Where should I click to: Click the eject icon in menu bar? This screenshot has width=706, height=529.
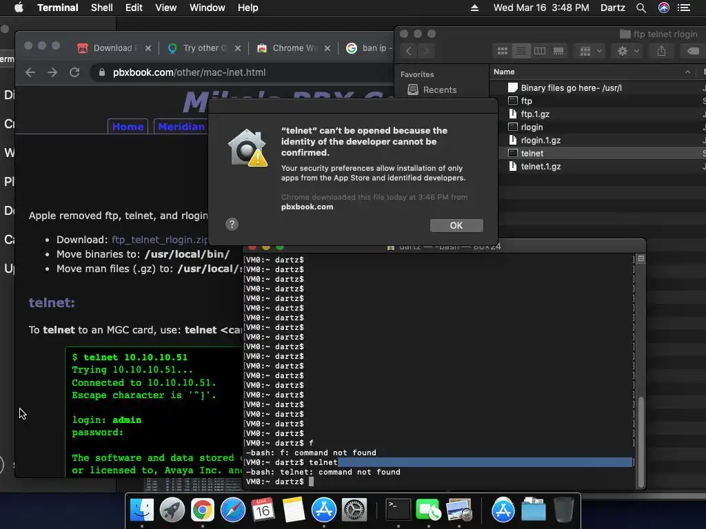[474, 8]
